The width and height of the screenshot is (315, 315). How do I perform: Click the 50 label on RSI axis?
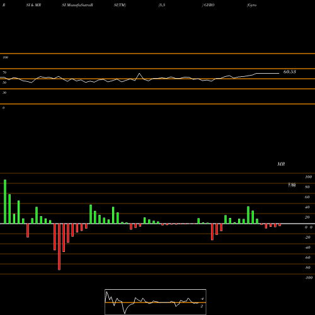tap(4, 83)
